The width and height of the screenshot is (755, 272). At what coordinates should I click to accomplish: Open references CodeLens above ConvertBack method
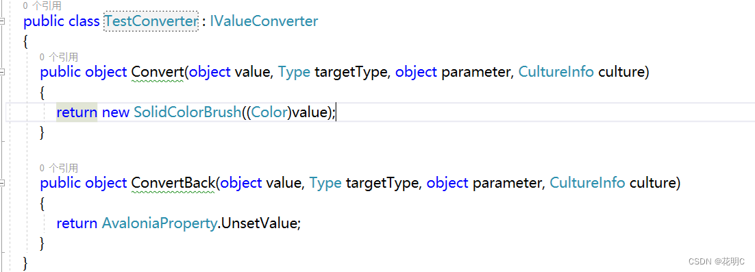point(59,168)
